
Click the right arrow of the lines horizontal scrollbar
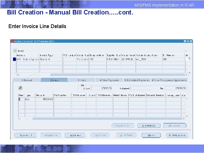pyautogui.click(x=184, y=119)
